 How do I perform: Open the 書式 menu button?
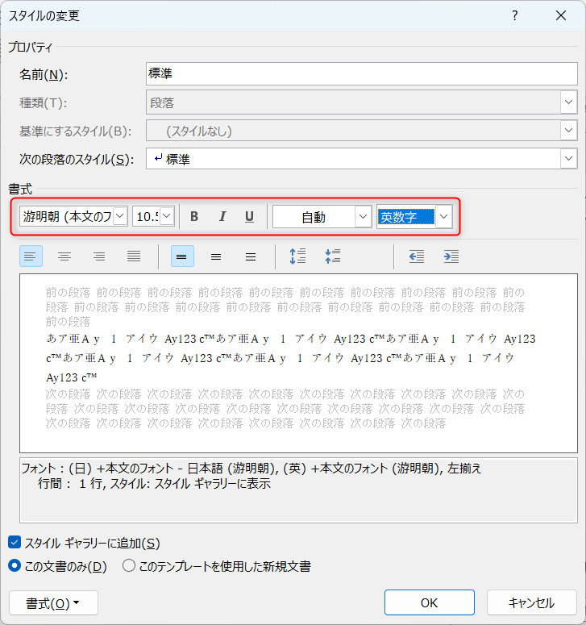pos(53,602)
